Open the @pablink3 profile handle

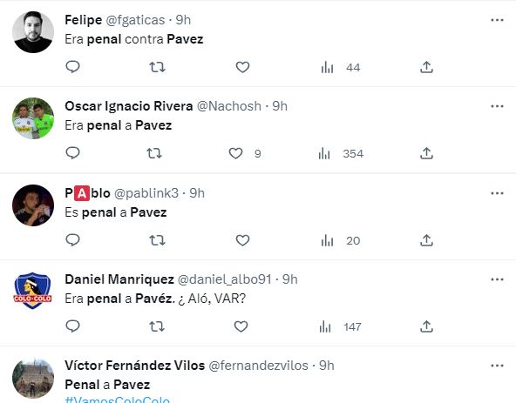[146, 193]
